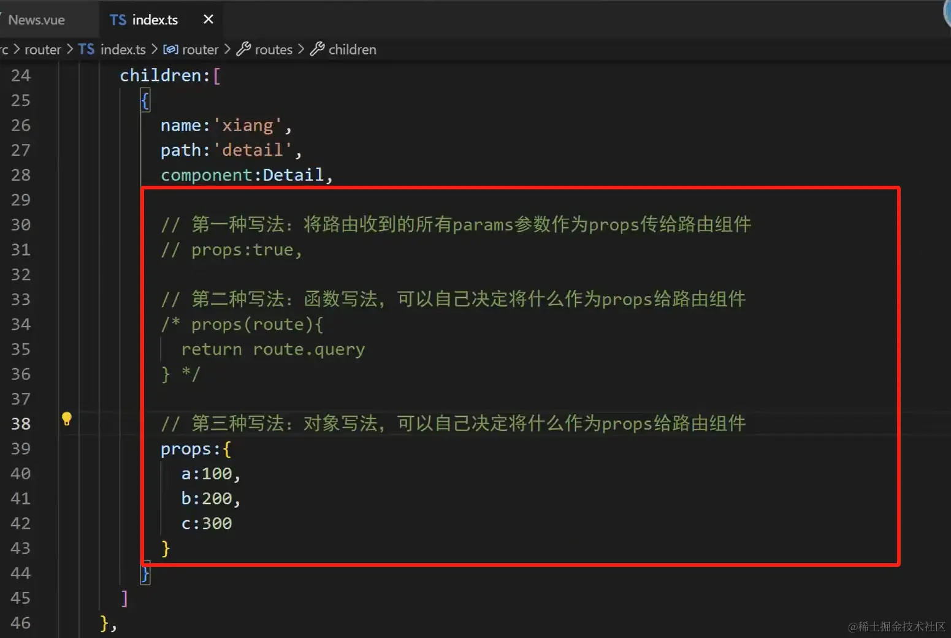
Task: Click TS icon in breadcrumb path
Action: (x=86, y=49)
